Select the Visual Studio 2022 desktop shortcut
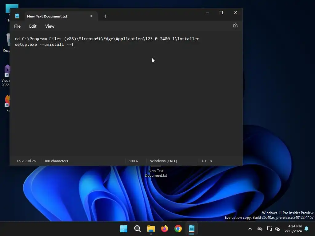This screenshot has width=315, height=236. coord(6,76)
